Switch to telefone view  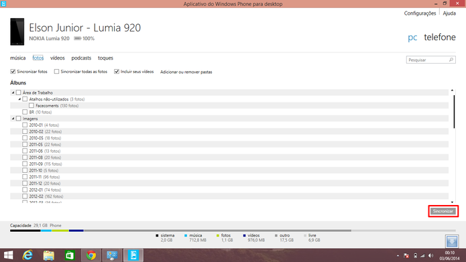click(x=440, y=37)
